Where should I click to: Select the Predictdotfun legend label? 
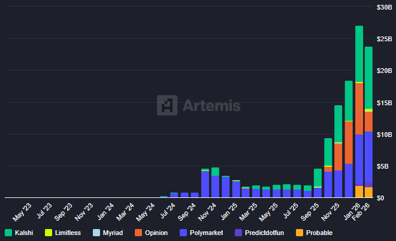(264, 233)
